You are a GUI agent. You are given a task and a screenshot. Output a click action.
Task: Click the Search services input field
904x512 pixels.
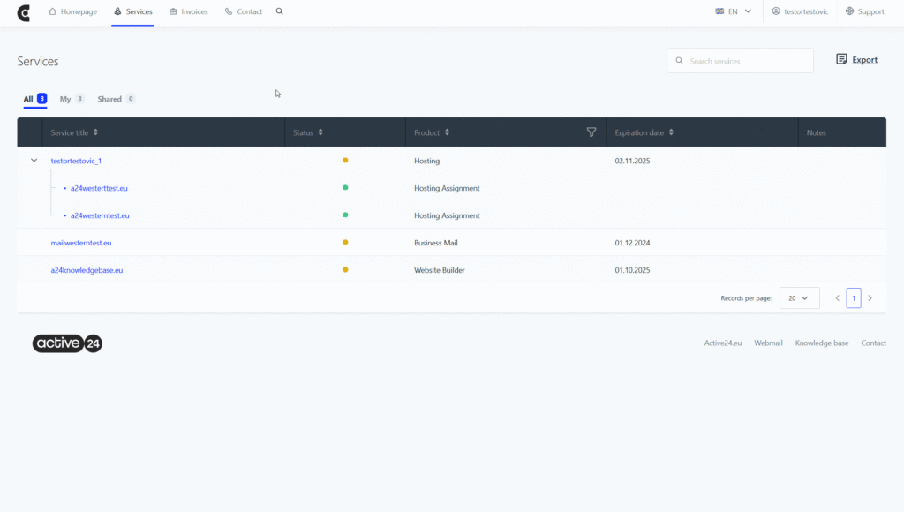(x=741, y=61)
